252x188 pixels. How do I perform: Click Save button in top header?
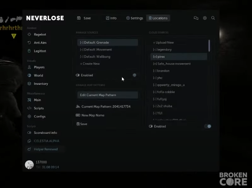pos(84,18)
